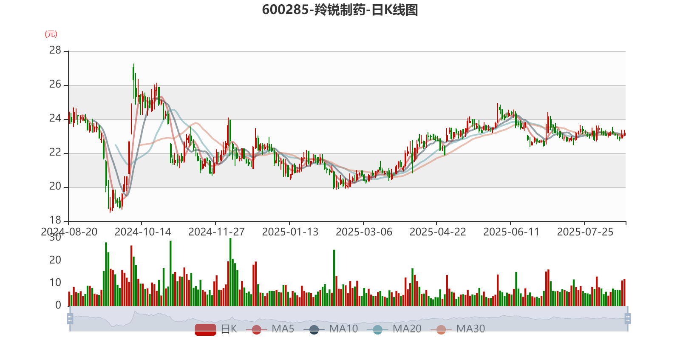Click the 2025-04-22 date axis label

coord(438,232)
